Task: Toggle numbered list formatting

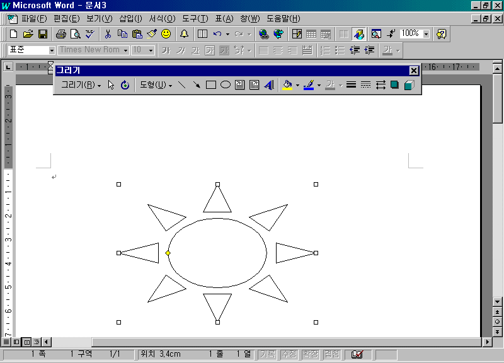Action: [325, 50]
